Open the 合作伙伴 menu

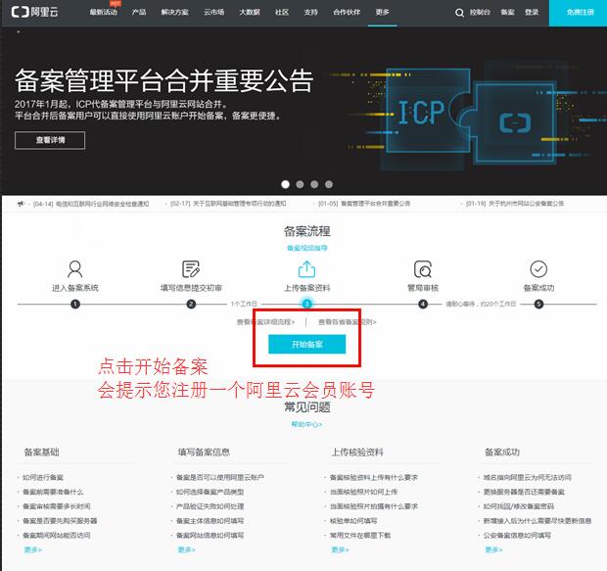347,13
